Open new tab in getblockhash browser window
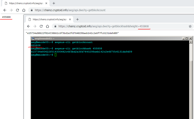 [78, 19]
